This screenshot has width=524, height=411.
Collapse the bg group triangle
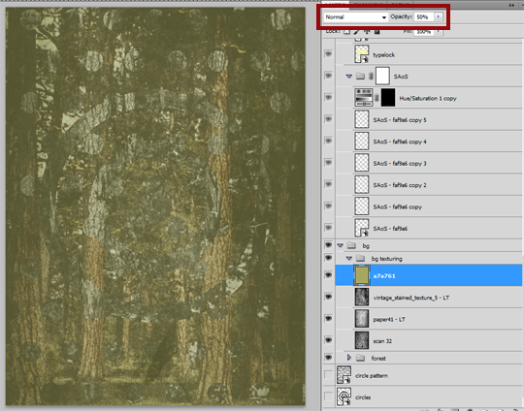click(x=341, y=245)
